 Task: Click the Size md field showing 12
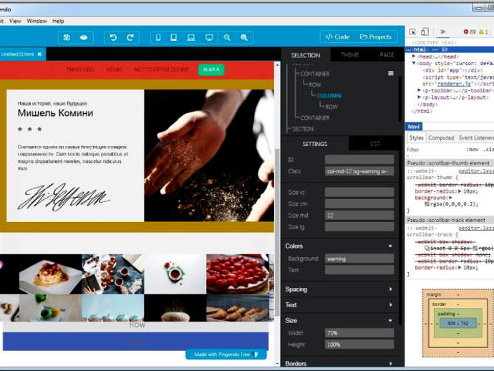click(359, 216)
